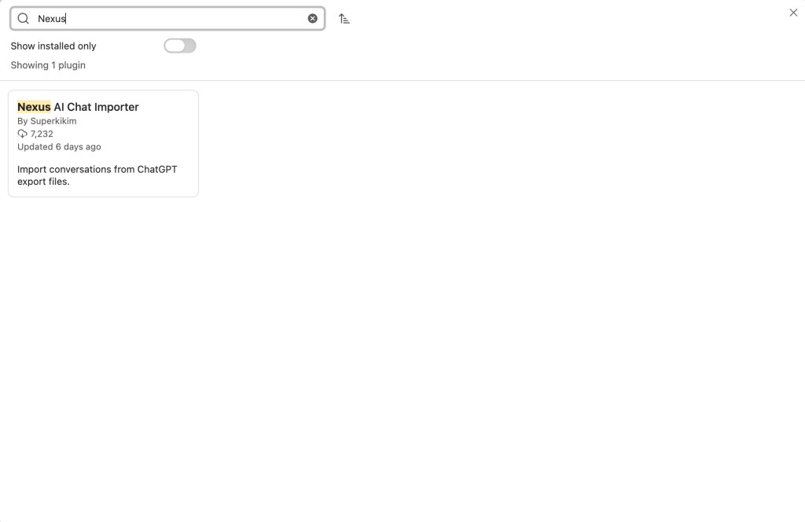Click the download cloud icon on the card
The width and height of the screenshot is (805, 522).
22,134
